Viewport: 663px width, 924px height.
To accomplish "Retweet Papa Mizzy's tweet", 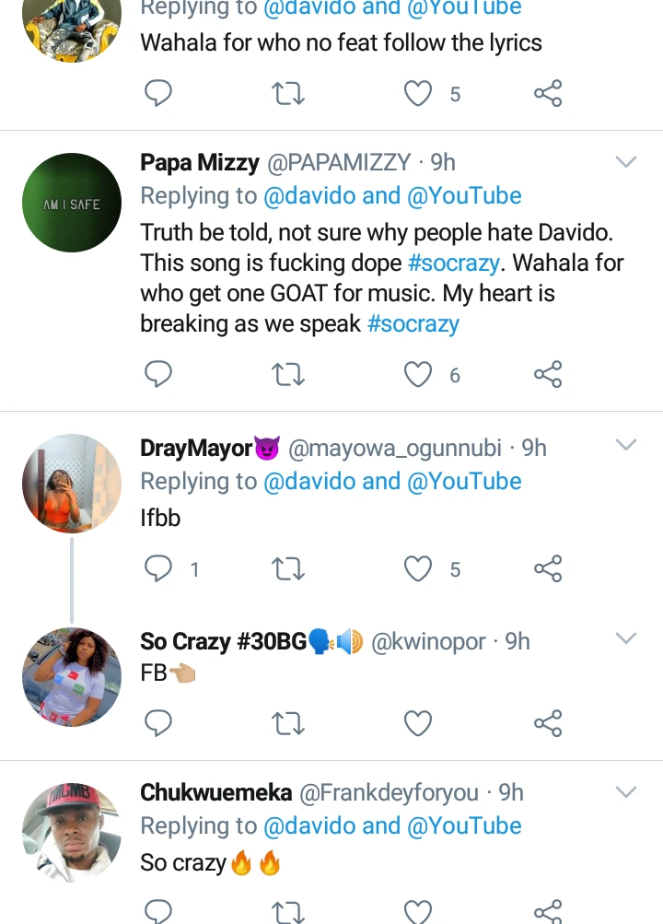I will [289, 374].
